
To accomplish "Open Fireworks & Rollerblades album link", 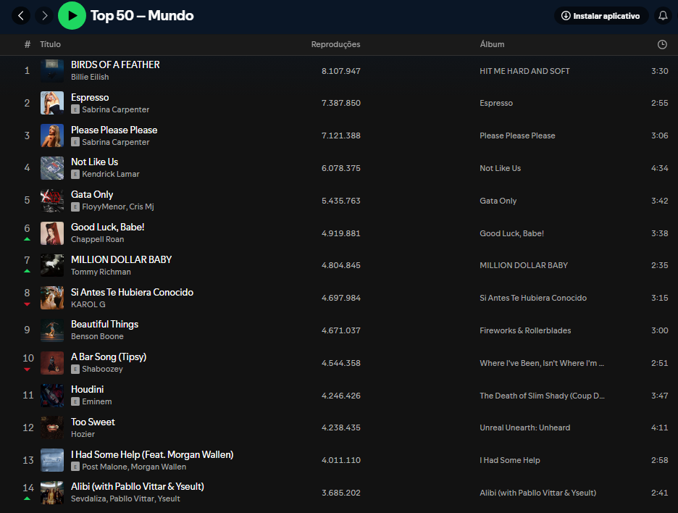I will pyautogui.click(x=525, y=330).
